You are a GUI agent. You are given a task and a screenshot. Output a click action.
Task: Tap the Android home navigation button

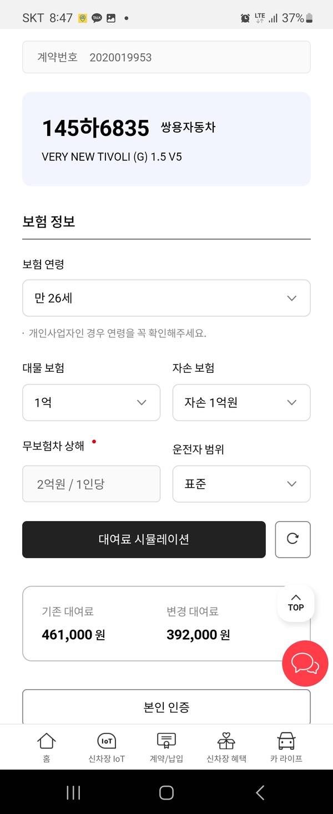point(167,792)
